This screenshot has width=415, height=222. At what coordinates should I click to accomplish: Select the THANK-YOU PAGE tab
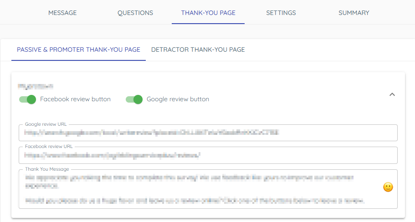point(208,13)
